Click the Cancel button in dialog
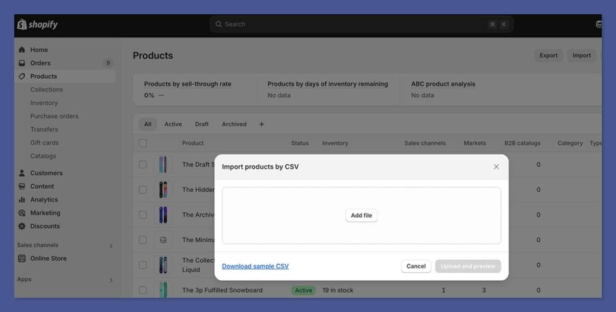This screenshot has width=616, height=312. 416,266
